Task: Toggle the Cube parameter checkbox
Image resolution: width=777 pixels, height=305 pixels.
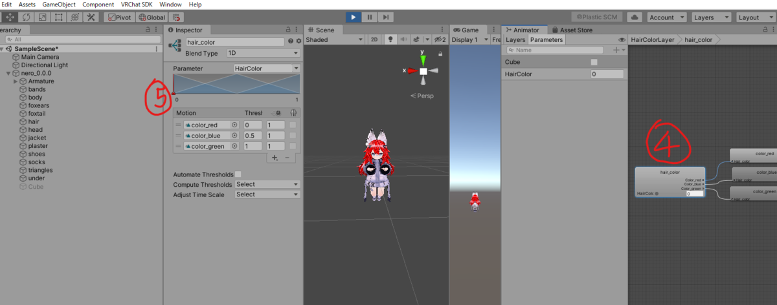Action: (x=594, y=62)
